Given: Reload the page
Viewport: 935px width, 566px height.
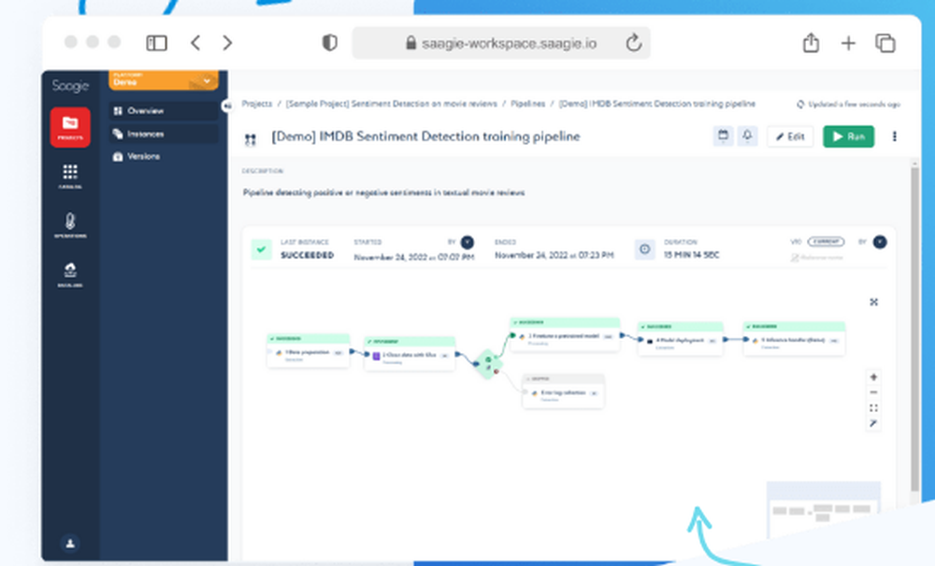Looking at the screenshot, I should tap(634, 43).
